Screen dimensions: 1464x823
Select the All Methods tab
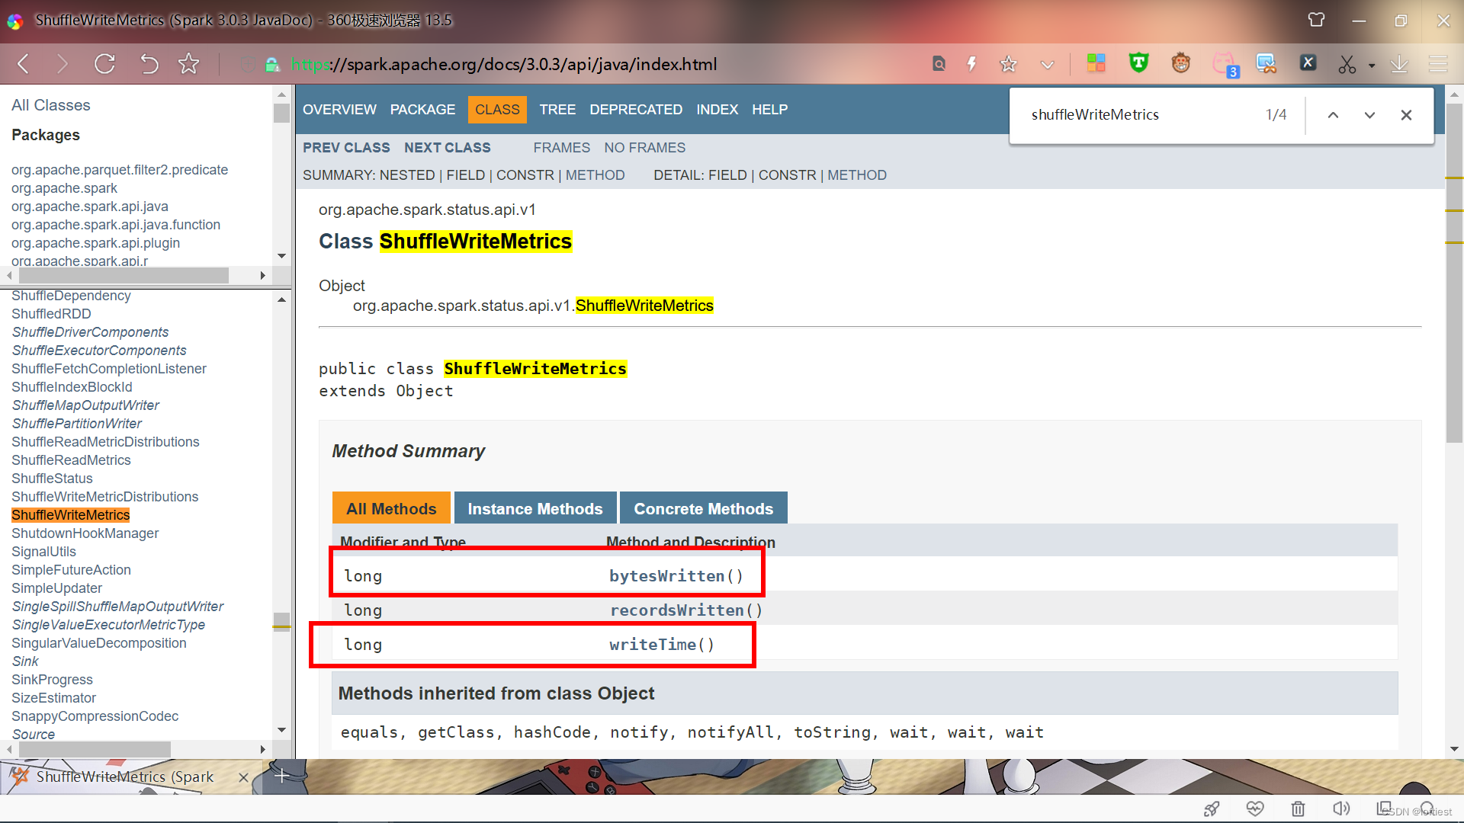[391, 508]
